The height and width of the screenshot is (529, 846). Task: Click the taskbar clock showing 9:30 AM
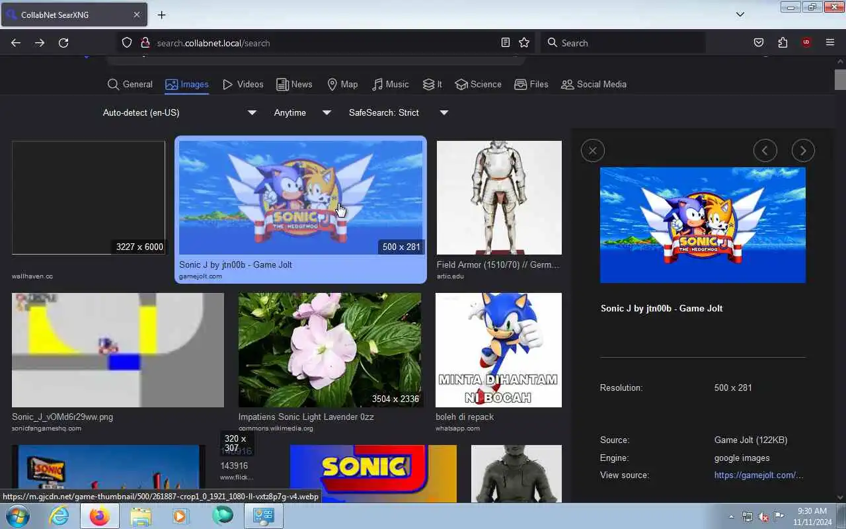pos(811,516)
